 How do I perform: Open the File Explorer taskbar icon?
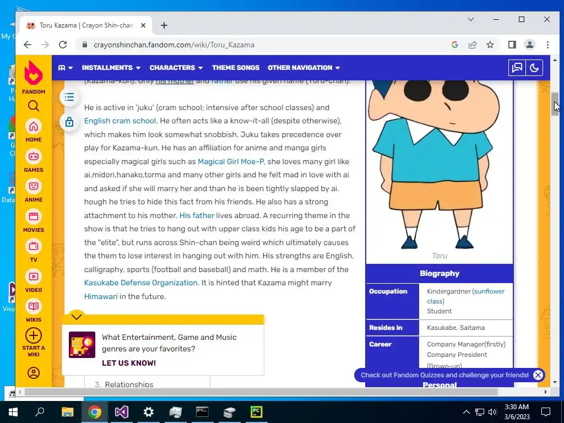(x=67, y=412)
